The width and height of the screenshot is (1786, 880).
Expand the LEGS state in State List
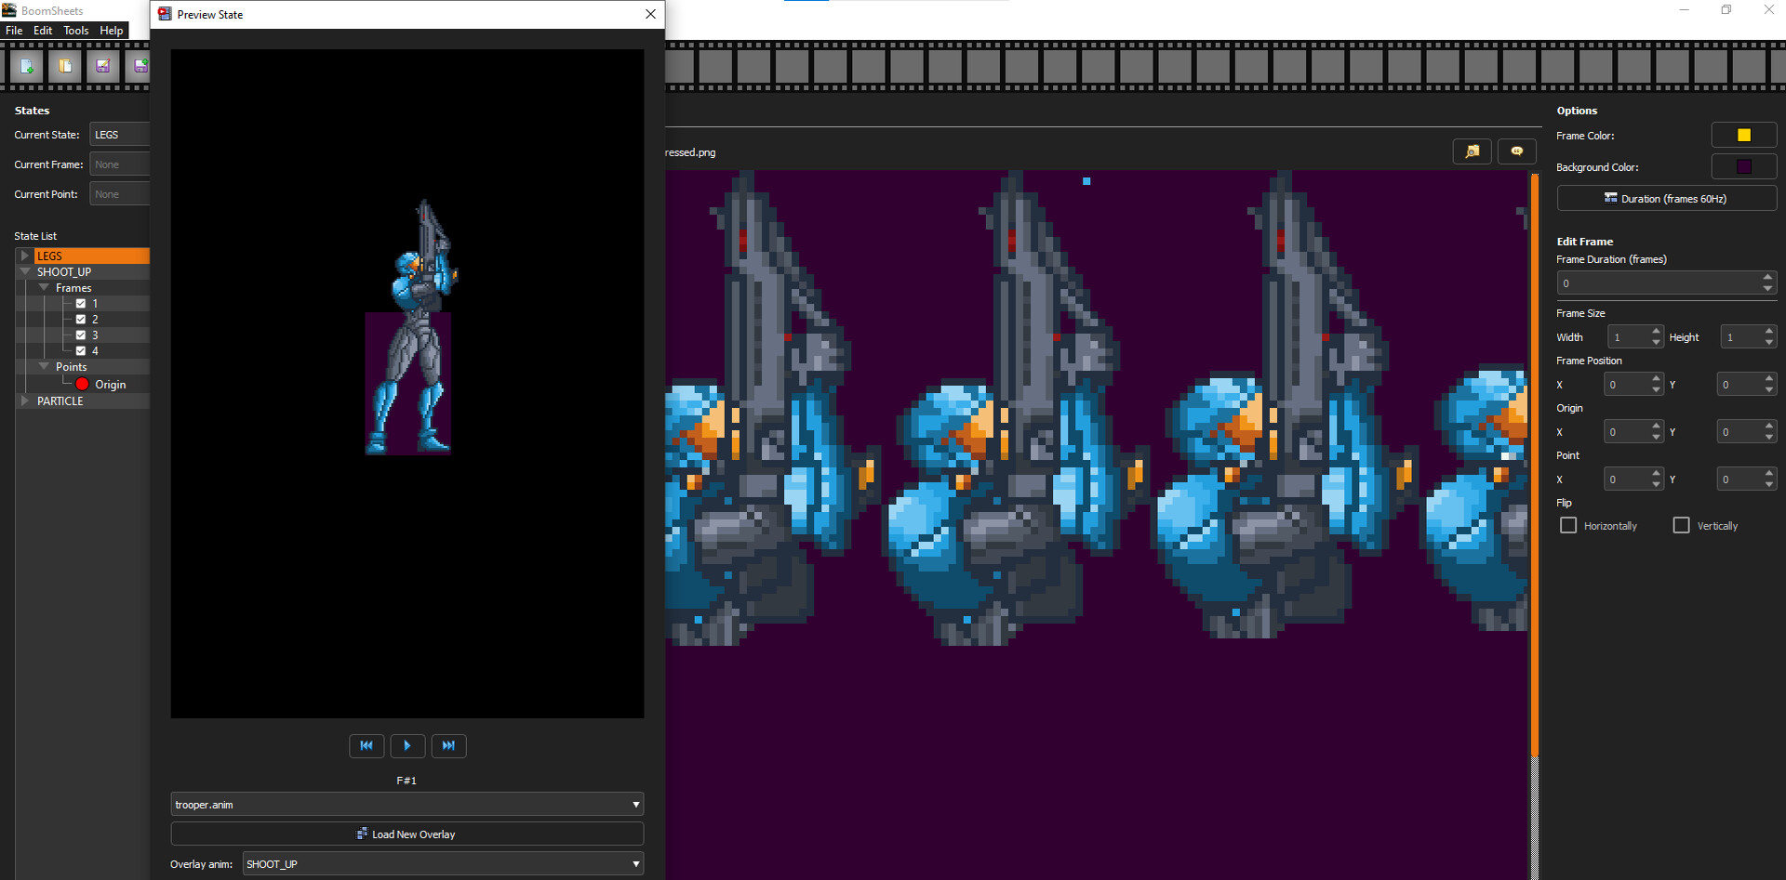click(24, 256)
